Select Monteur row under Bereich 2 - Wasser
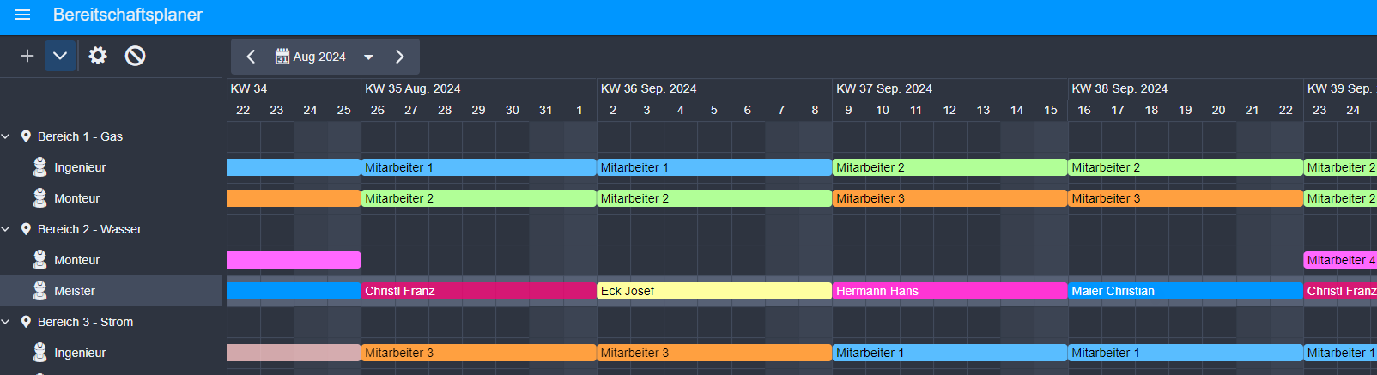The width and height of the screenshot is (1377, 375). (112, 260)
